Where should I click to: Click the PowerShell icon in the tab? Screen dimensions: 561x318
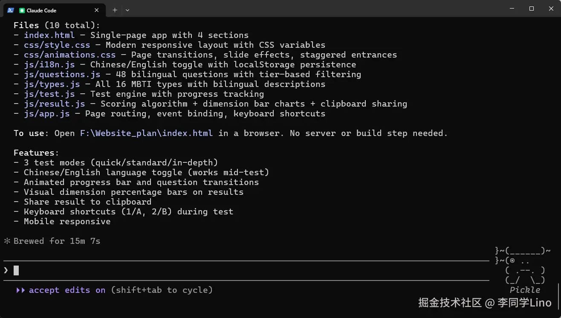[11, 10]
